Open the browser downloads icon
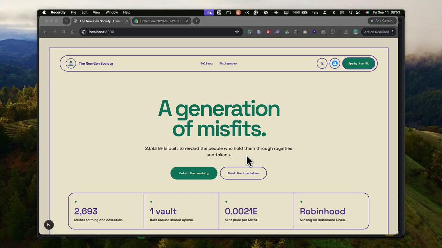This screenshot has height=248, width=442. pyautogui.click(x=346, y=32)
